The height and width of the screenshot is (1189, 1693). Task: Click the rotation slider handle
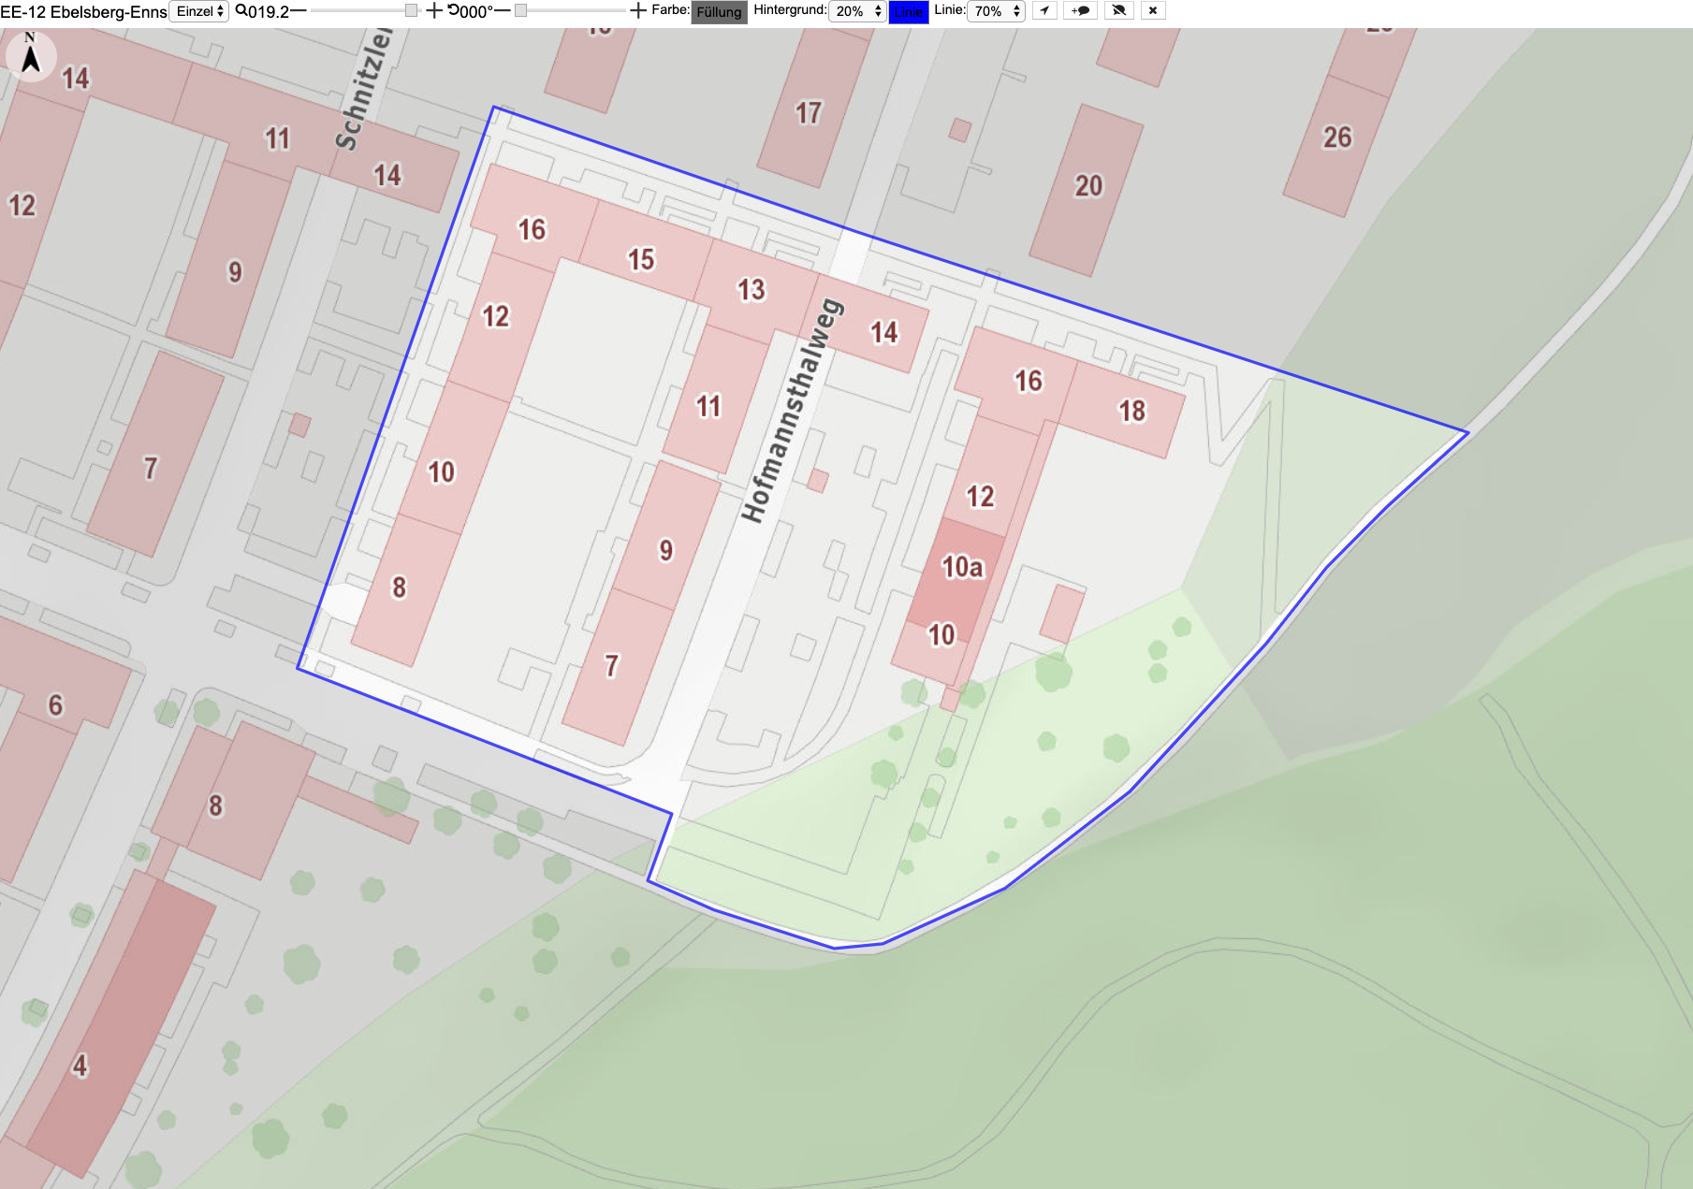(x=520, y=10)
